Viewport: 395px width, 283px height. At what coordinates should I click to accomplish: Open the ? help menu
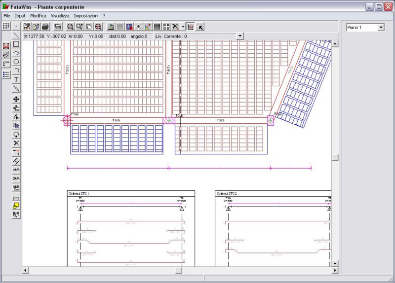(104, 16)
